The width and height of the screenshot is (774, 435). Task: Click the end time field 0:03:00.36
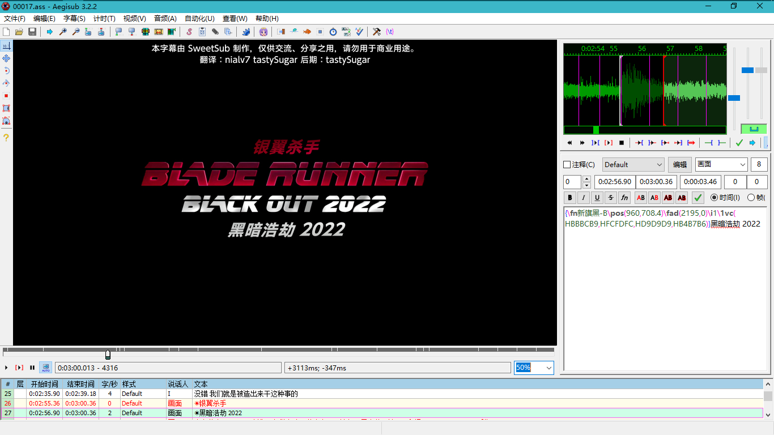point(657,182)
